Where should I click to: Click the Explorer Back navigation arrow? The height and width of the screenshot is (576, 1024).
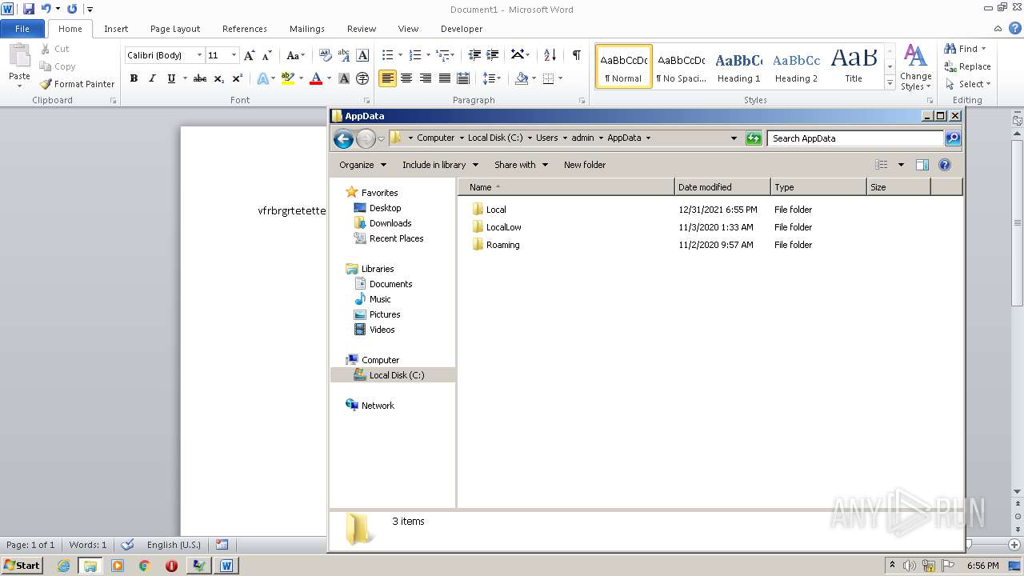[343, 138]
